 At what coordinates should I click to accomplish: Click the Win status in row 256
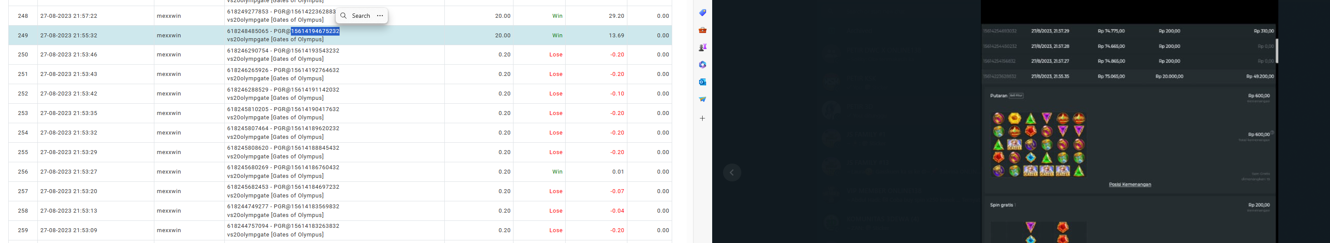pos(557,172)
